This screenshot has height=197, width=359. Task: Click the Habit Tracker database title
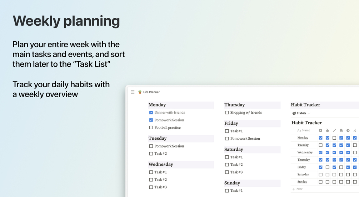click(x=306, y=123)
